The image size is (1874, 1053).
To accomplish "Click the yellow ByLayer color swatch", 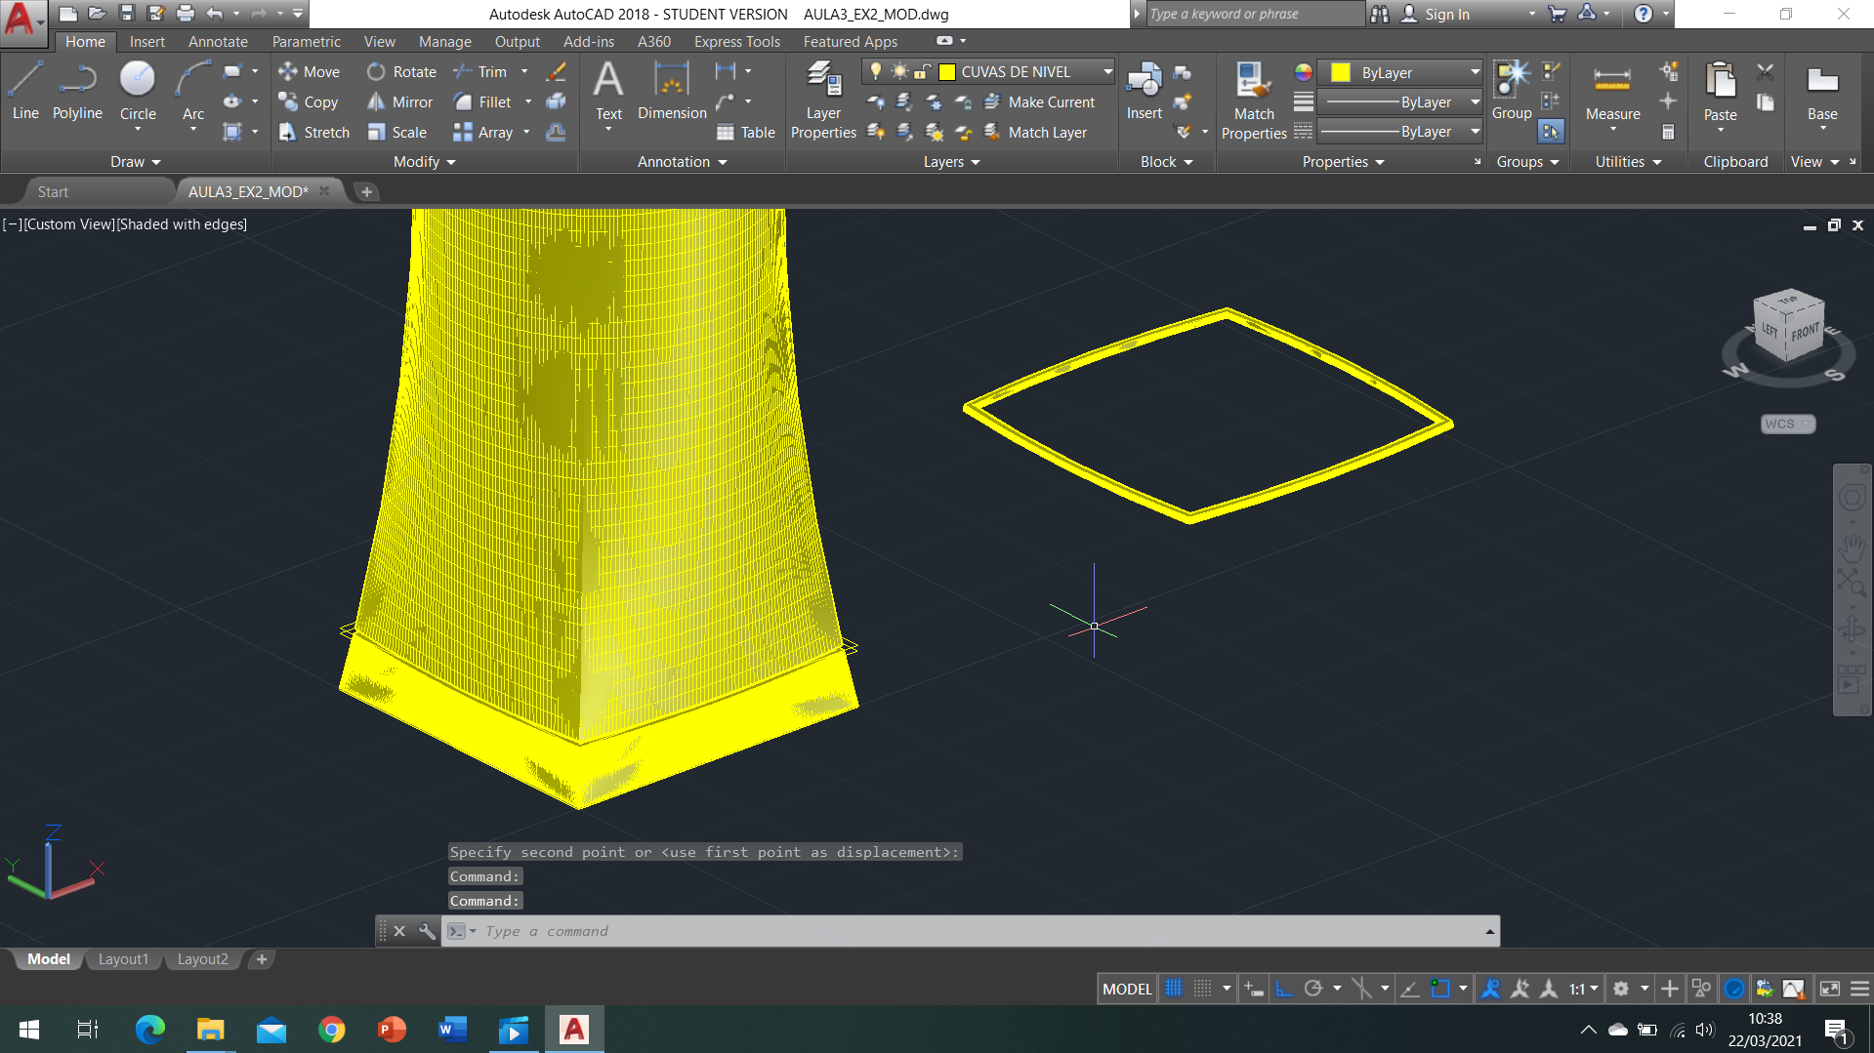I will [x=1341, y=72].
